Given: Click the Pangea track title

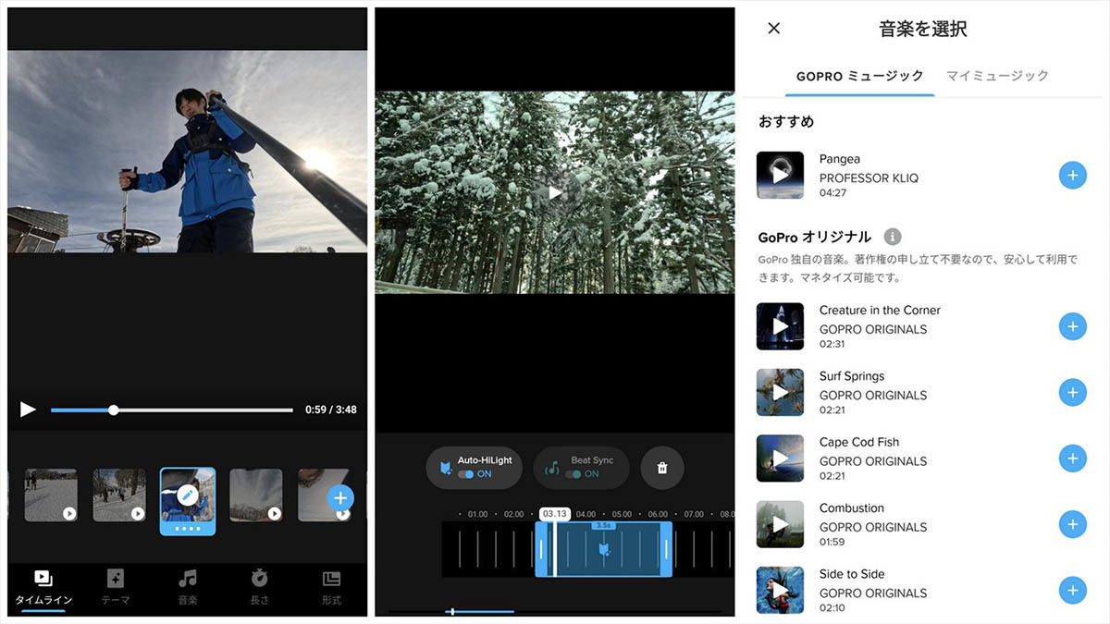Looking at the screenshot, I should [x=840, y=159].
